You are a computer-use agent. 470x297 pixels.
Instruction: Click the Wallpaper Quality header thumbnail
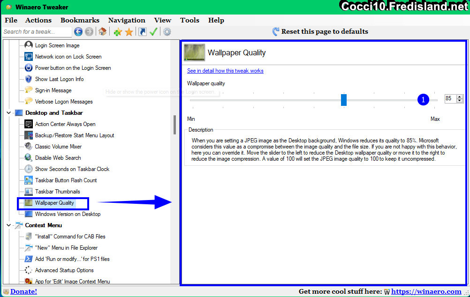tap(194, 52)
